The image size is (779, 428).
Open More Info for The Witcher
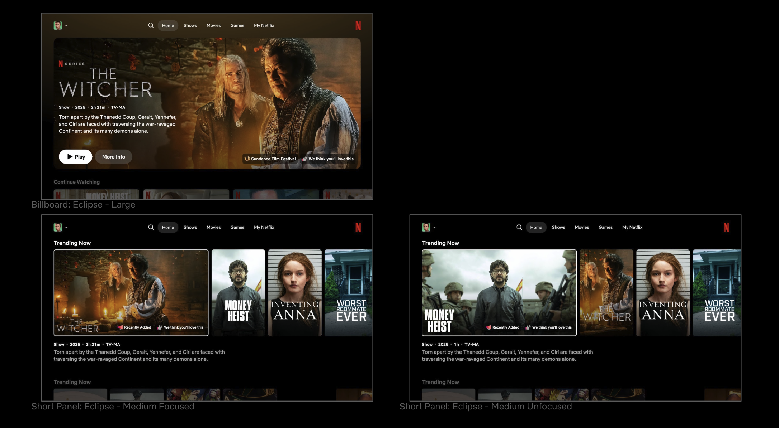[x=113, y=157]
